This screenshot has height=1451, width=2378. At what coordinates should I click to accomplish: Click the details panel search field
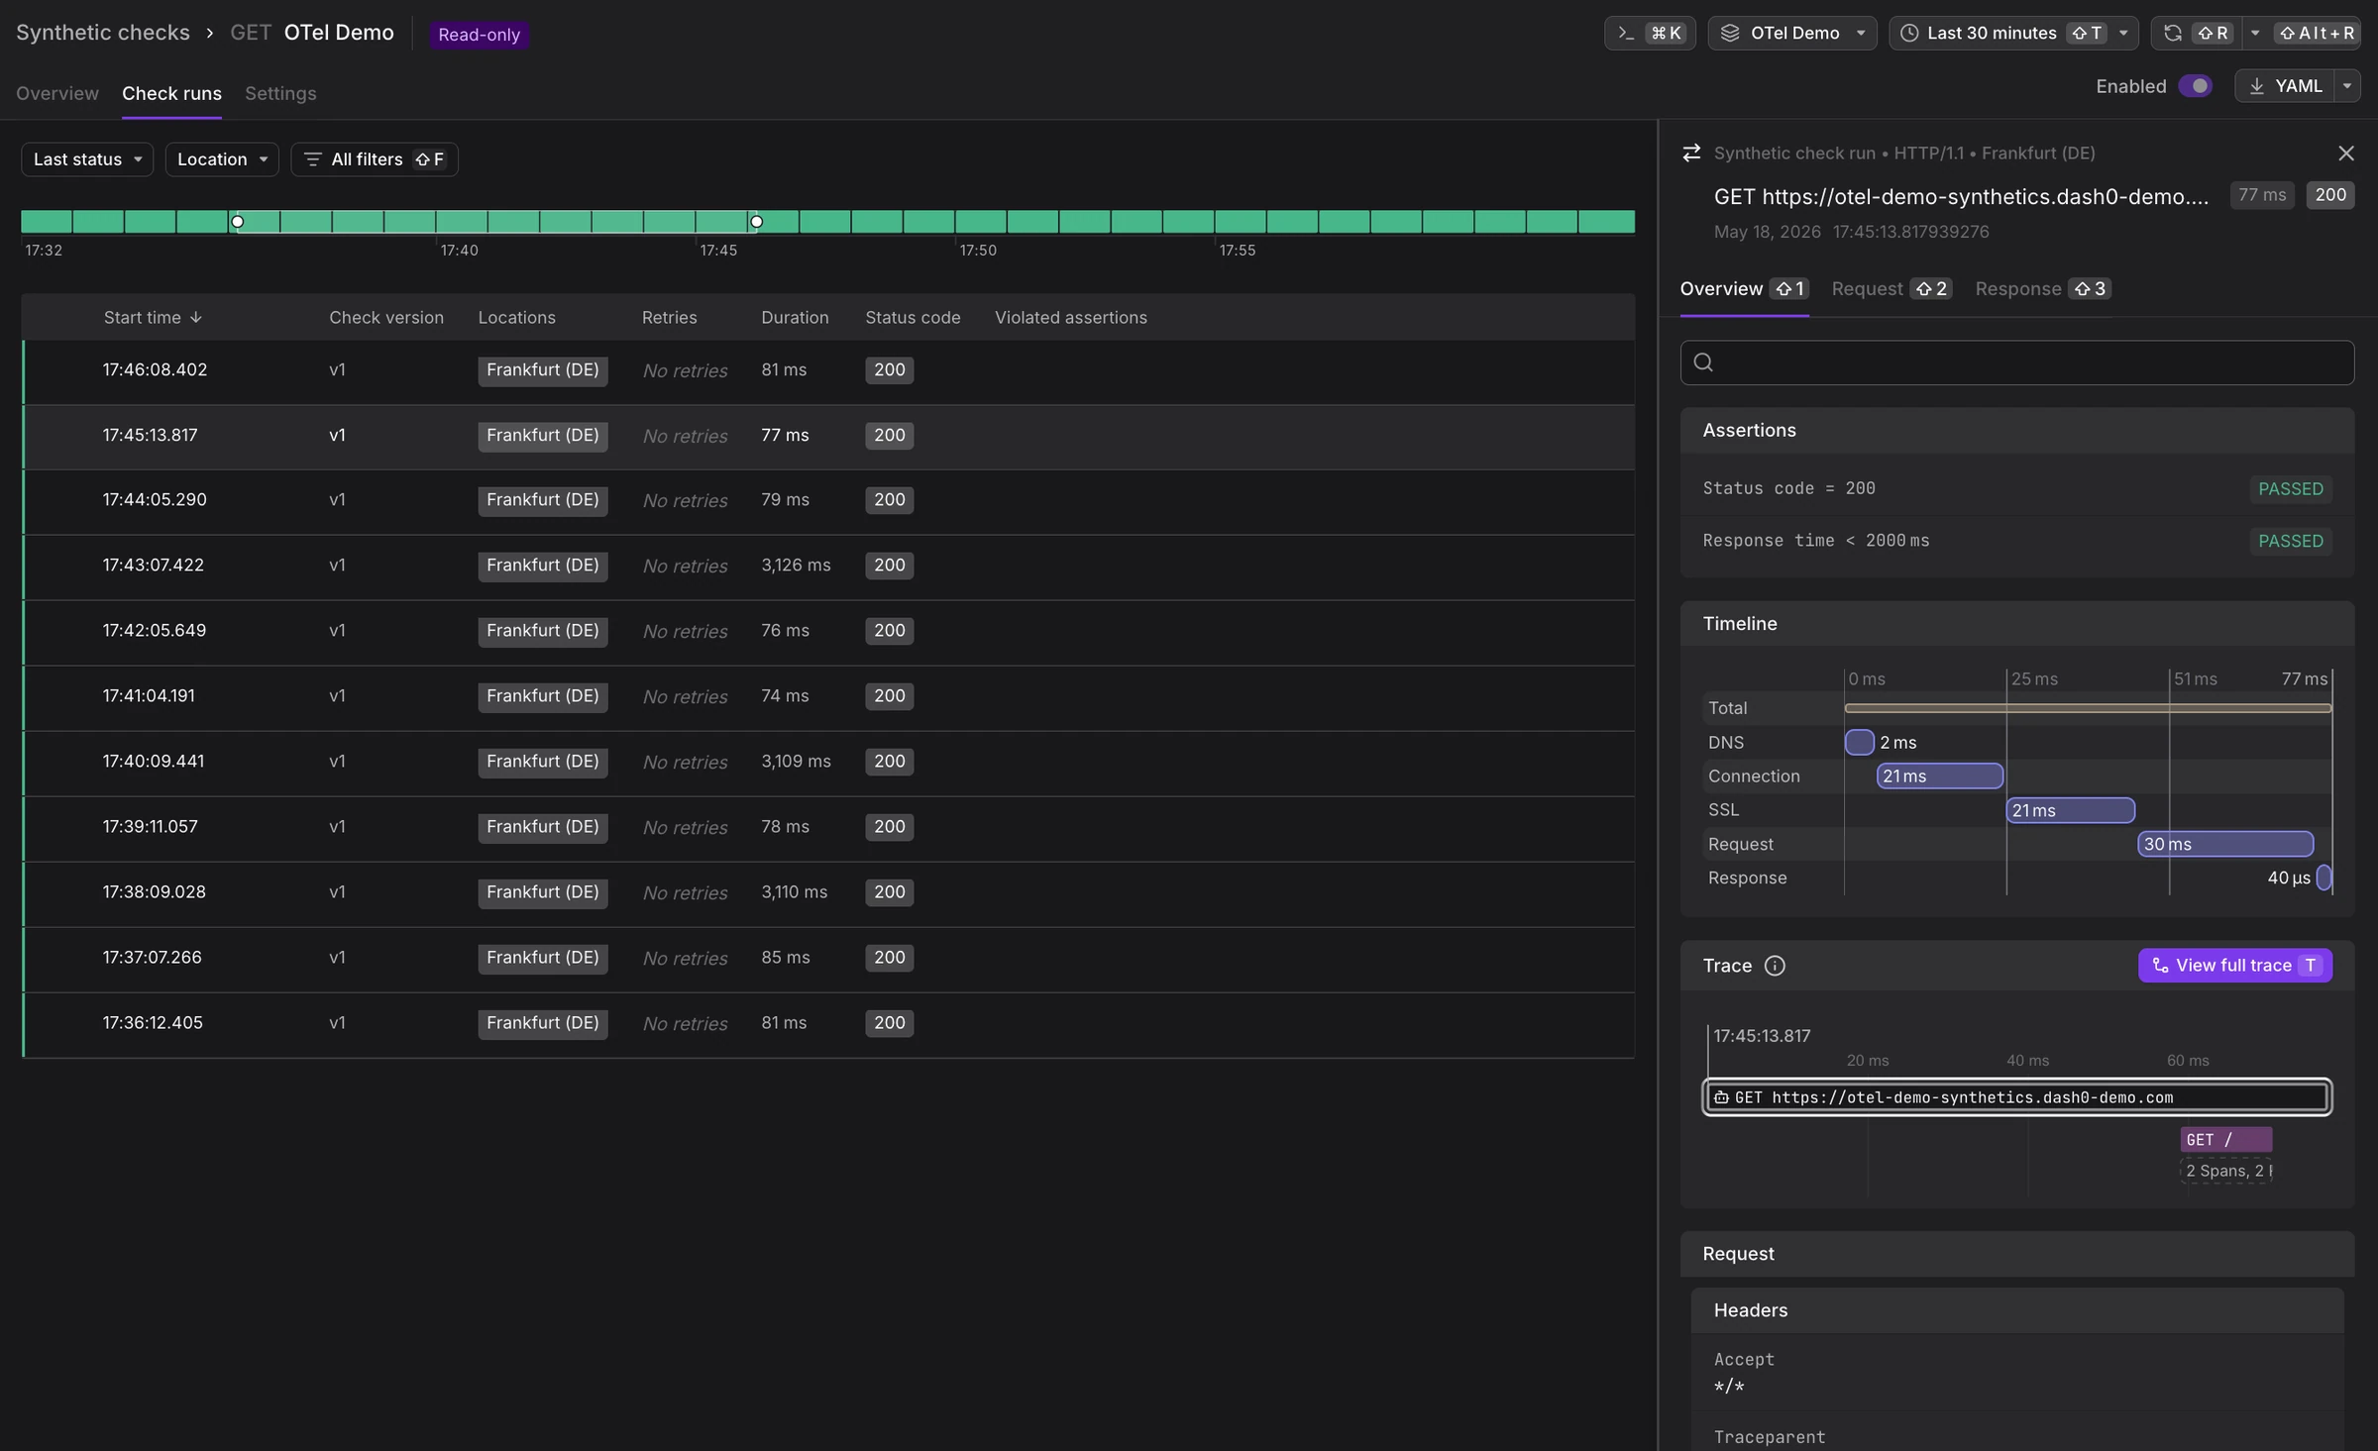[2016, 363]
